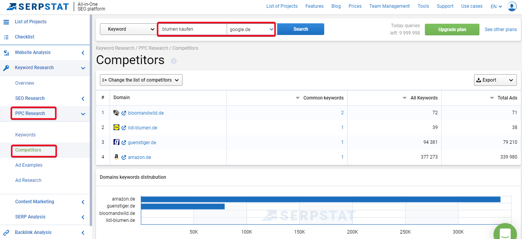The image size is (522, 239).
Task: Click the bloomandwild.de favicon
Action: [116, 113]
